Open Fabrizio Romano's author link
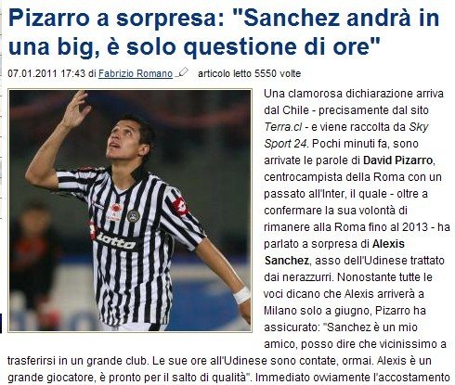 pos(136,73)
